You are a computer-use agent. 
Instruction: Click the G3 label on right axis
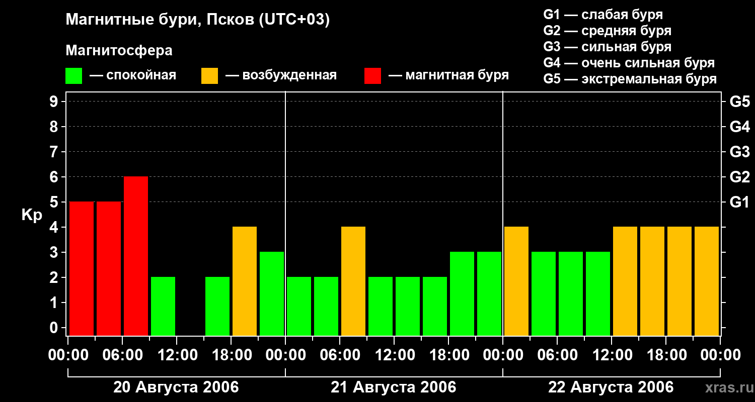tap(740, 152)
